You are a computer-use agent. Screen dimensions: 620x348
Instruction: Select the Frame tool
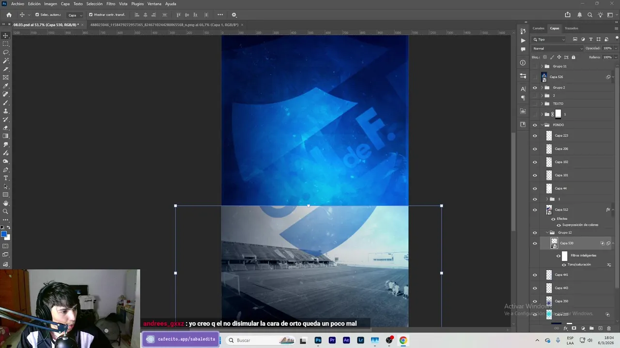pyautogui.click(x=6, y=77)
